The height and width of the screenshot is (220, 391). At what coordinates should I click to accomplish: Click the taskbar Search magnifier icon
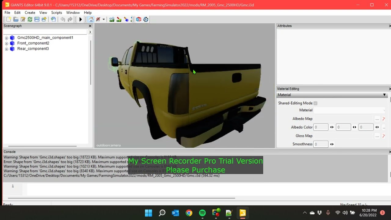pyautogui.click(x=162, y=213)
